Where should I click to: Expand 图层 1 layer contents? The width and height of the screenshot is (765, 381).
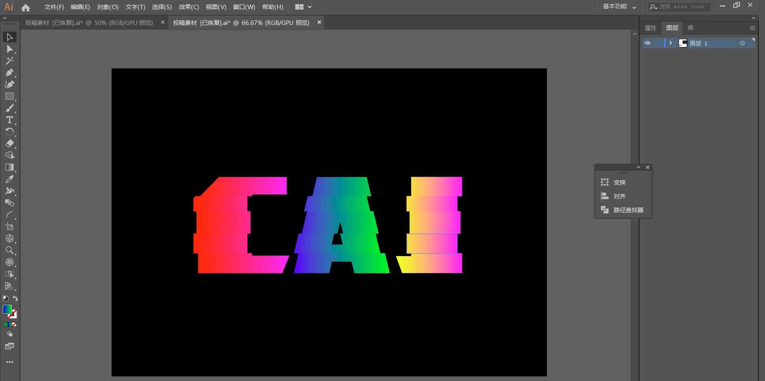tap(671, 43)
